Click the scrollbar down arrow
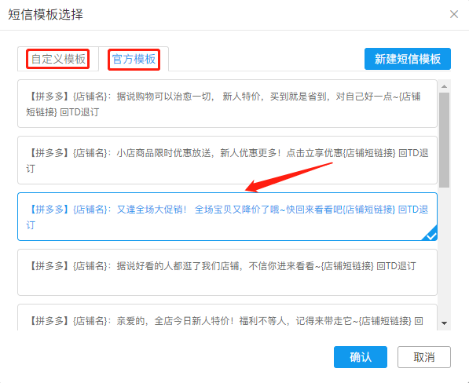The height and width of the screenshot is (383, 469). click(444, 323)
